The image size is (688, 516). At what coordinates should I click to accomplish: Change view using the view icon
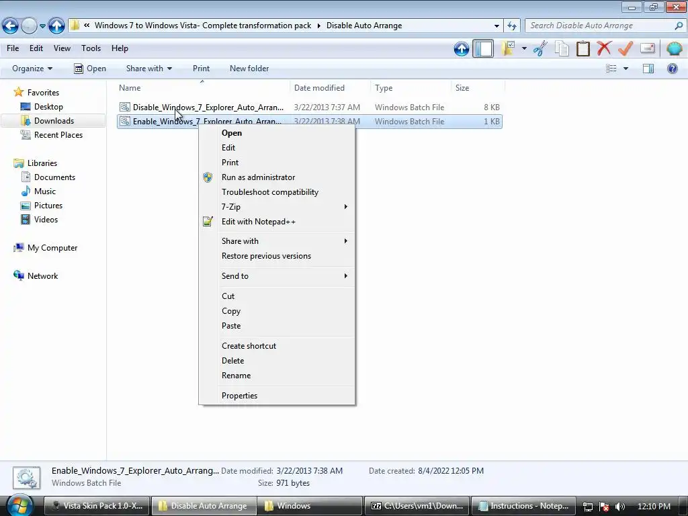(x=611, y=69)
